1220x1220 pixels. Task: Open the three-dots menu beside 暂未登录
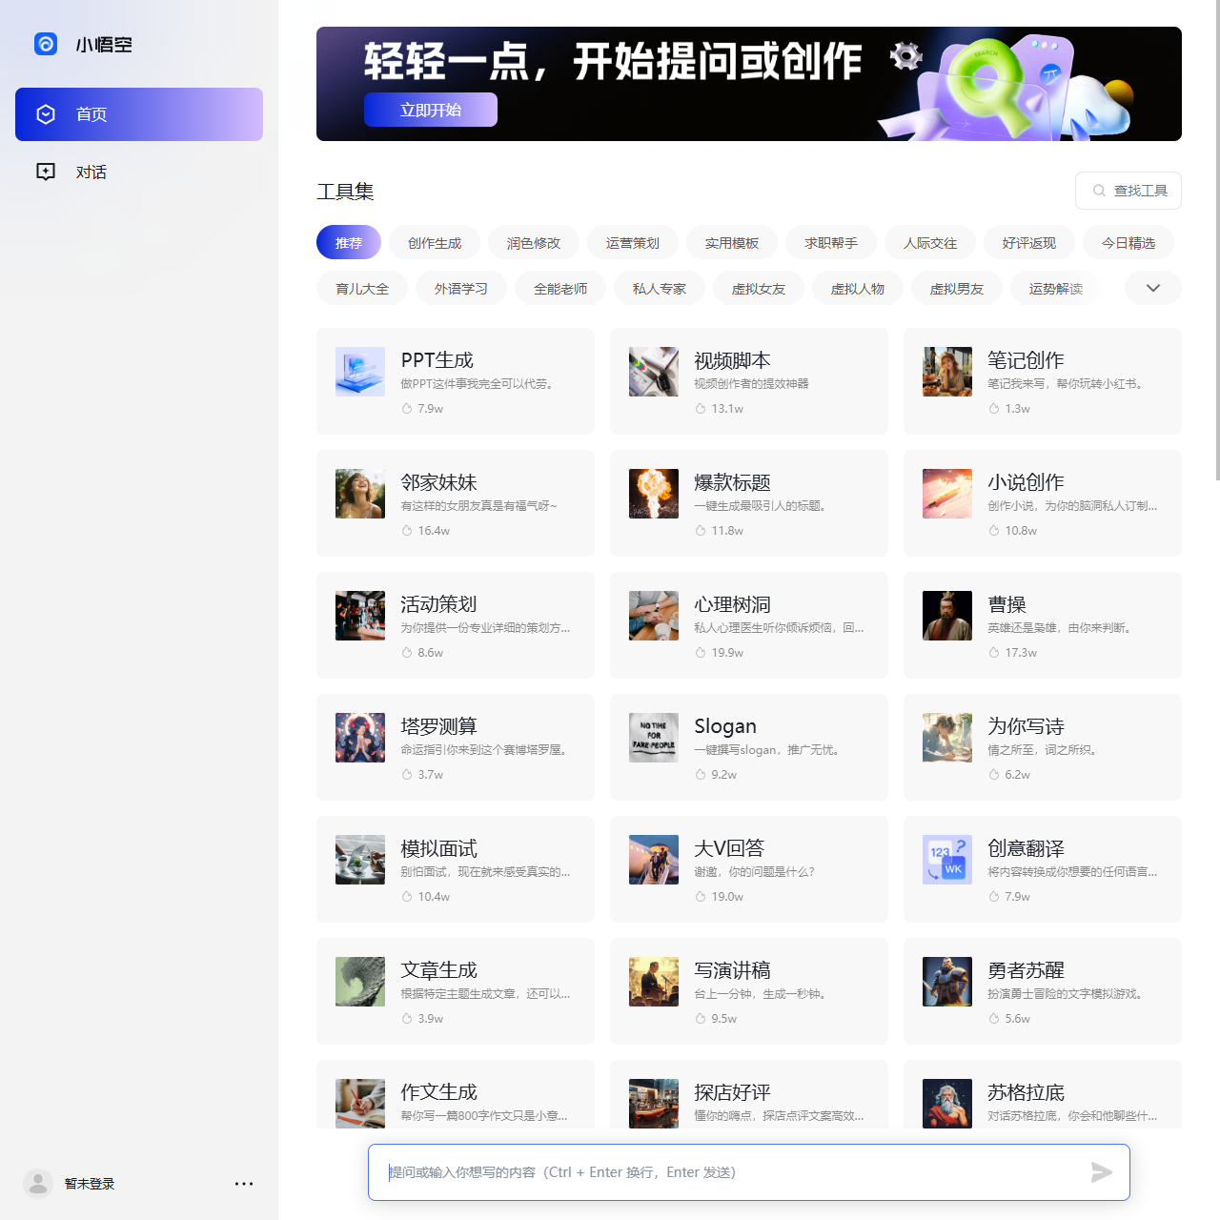pos(244,1184)
